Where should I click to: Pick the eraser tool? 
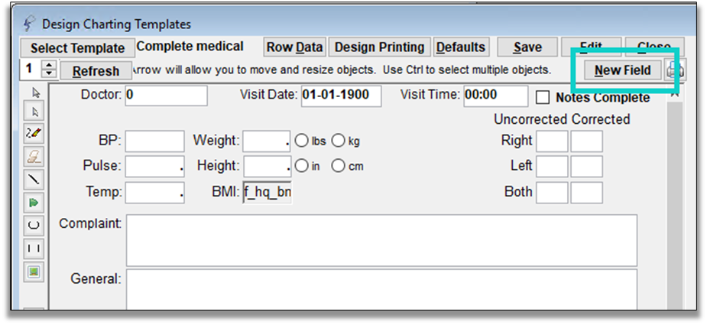click(x=35, y=157)
